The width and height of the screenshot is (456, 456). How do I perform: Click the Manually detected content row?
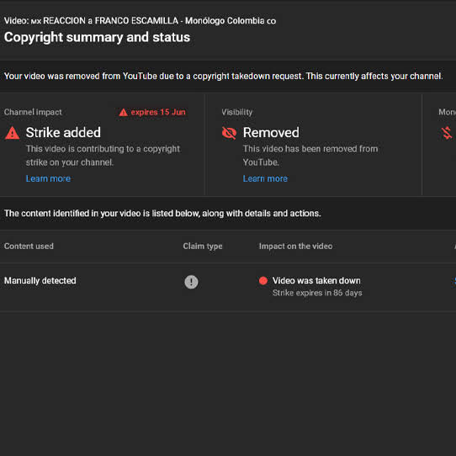[228, 288]
